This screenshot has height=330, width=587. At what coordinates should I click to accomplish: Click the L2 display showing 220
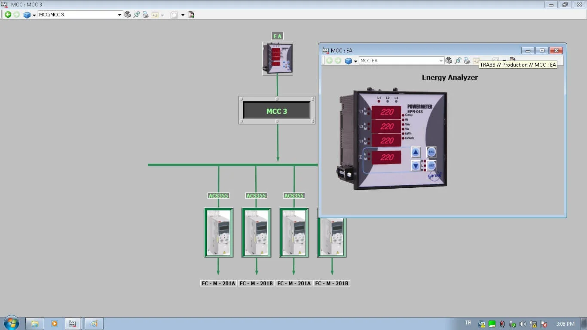click(x=386, y=126)
